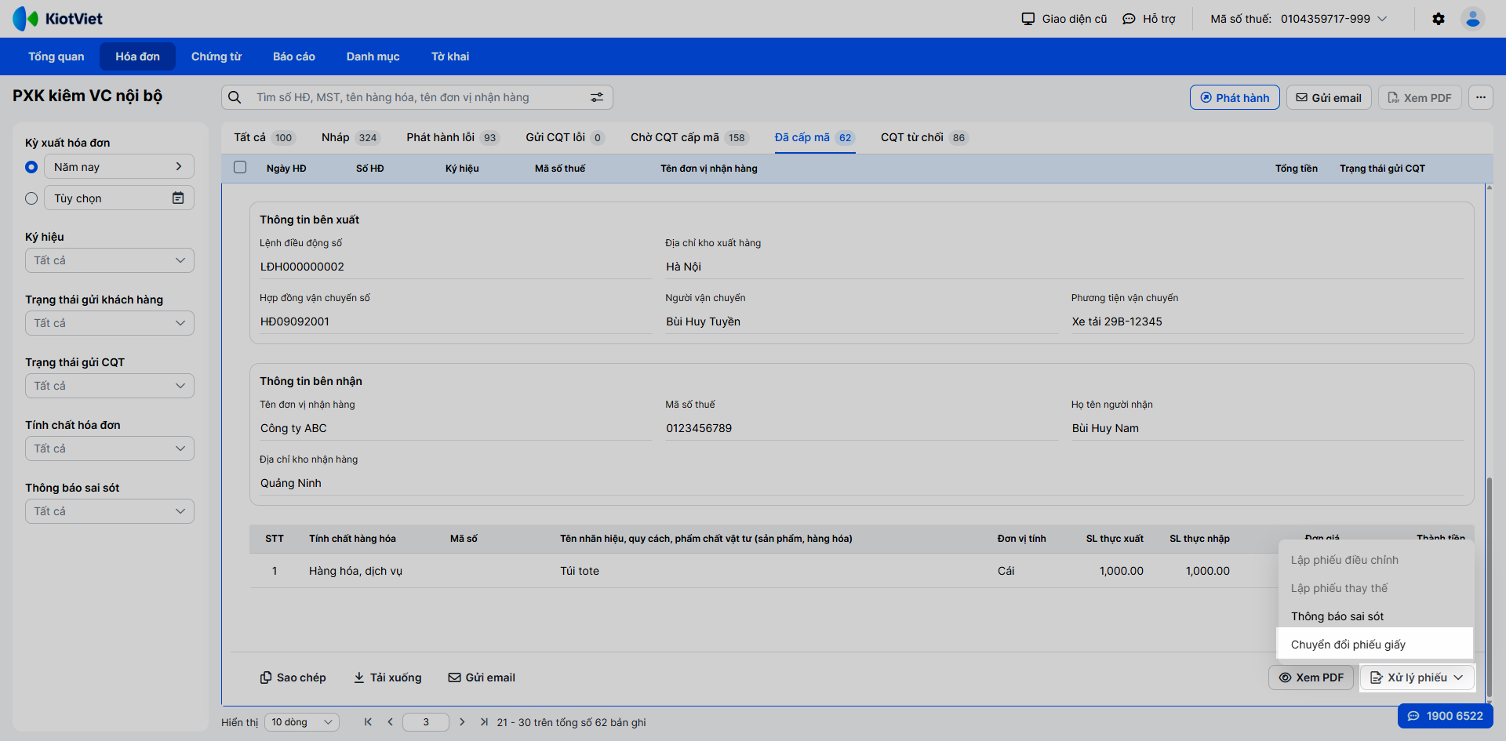Click the LĐH000000002 order number value
The width and height of the screenshot is (1506, 741).
click(x=302, y=267)
